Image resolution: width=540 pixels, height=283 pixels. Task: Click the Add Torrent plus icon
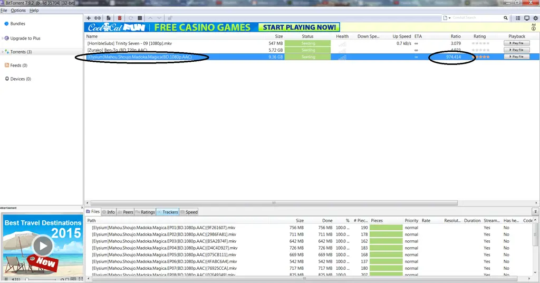(x=89, y=18)
